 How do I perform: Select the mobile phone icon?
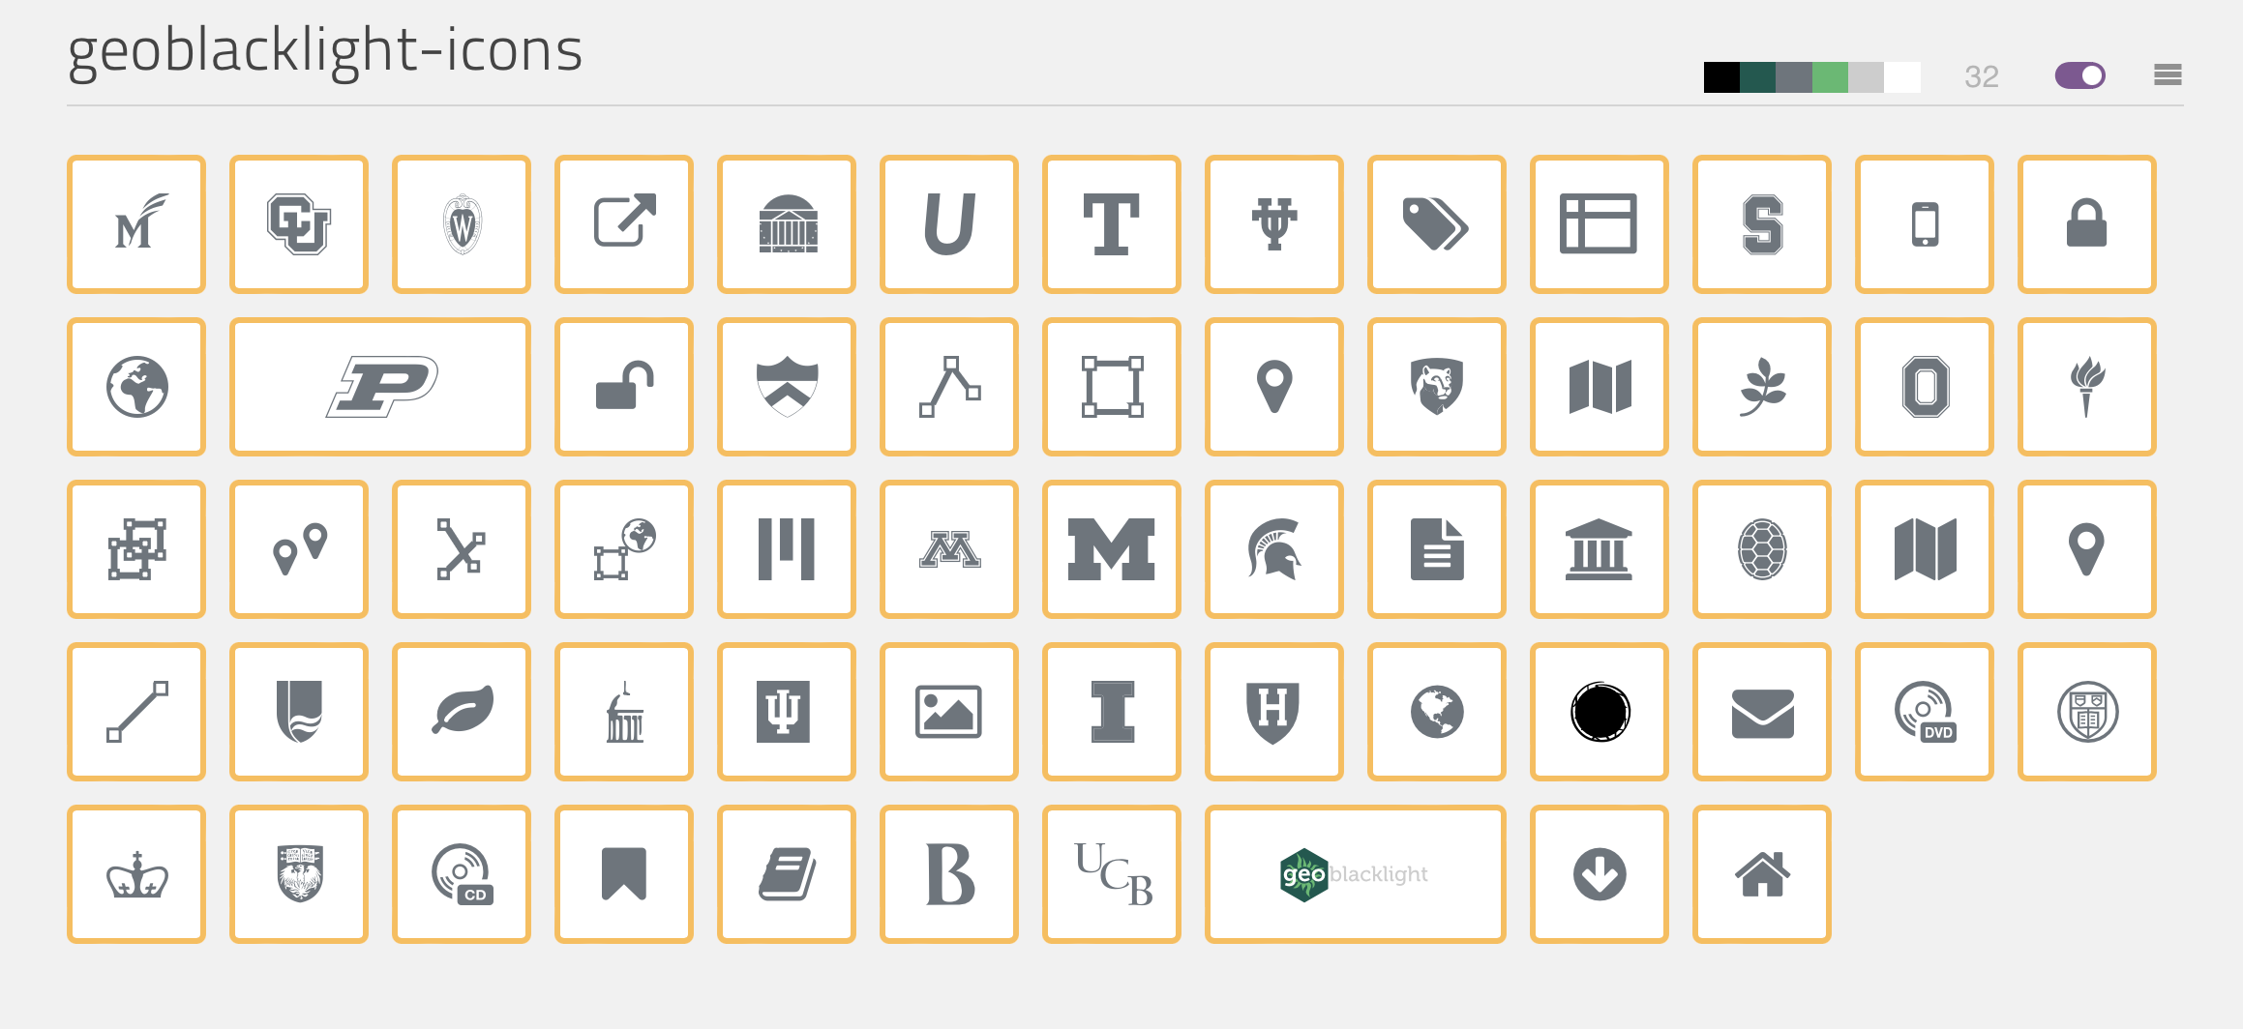[1925, 224]
